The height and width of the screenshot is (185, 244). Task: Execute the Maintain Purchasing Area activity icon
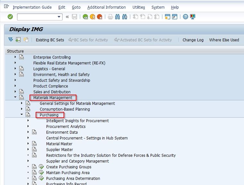[x=41, y=172]
